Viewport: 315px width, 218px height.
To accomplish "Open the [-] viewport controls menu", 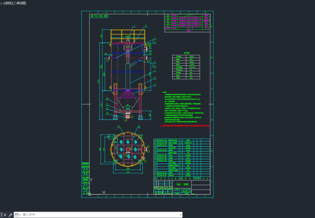I will point(2,3).
